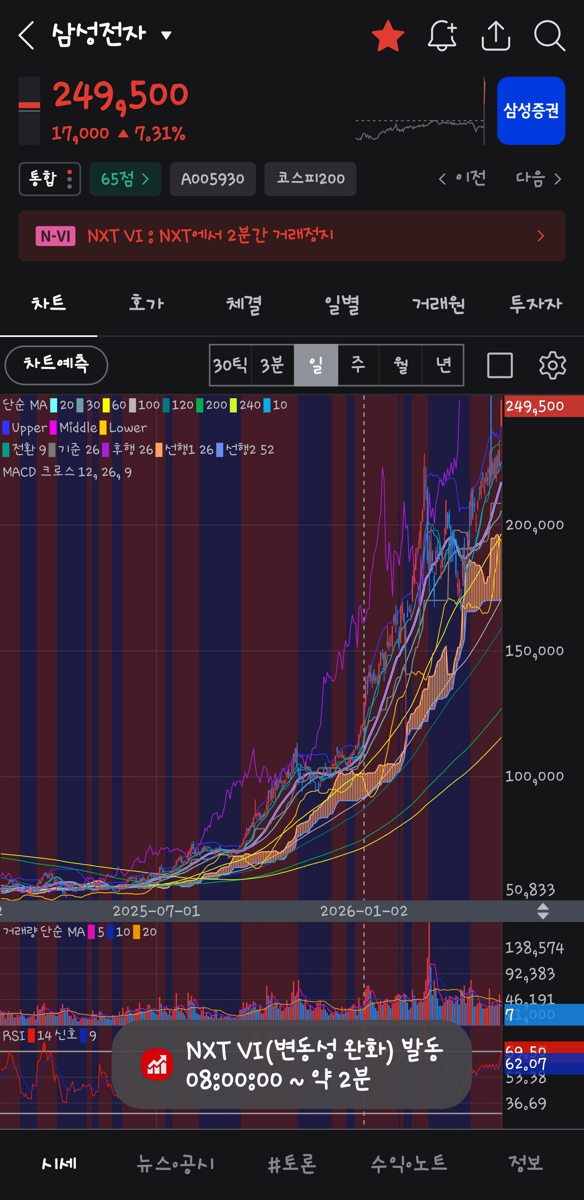Switch to the 차트 tab
This screenshot has width=584, height=1200.
tap(48, 304)
